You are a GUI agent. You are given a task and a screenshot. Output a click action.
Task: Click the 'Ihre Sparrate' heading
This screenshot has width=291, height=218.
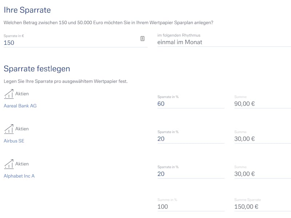[x=27, y=10]
